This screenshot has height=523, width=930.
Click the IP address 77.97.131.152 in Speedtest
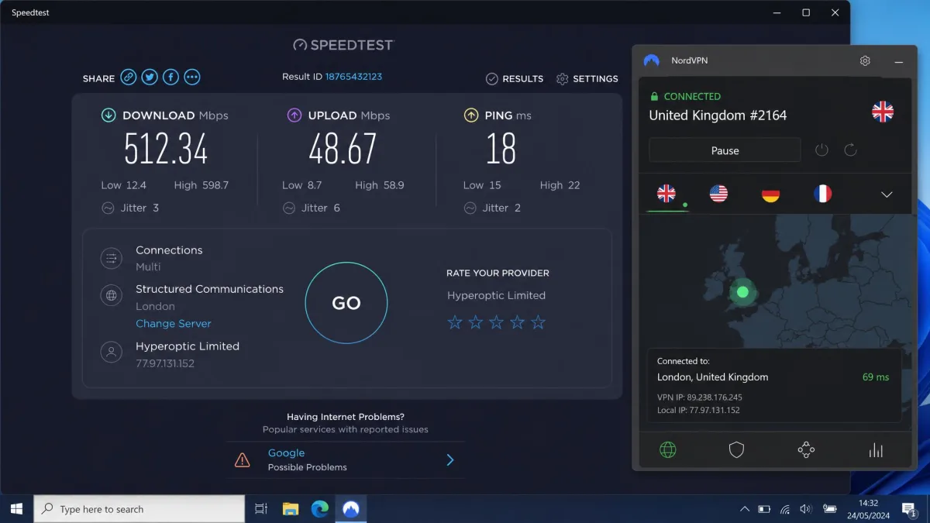tap(165, 363)
